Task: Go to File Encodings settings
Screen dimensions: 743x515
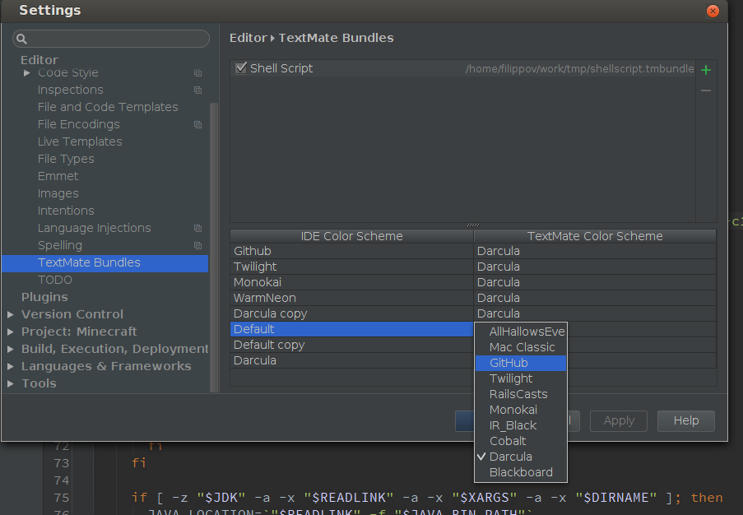Action: (x=79, y=124)
